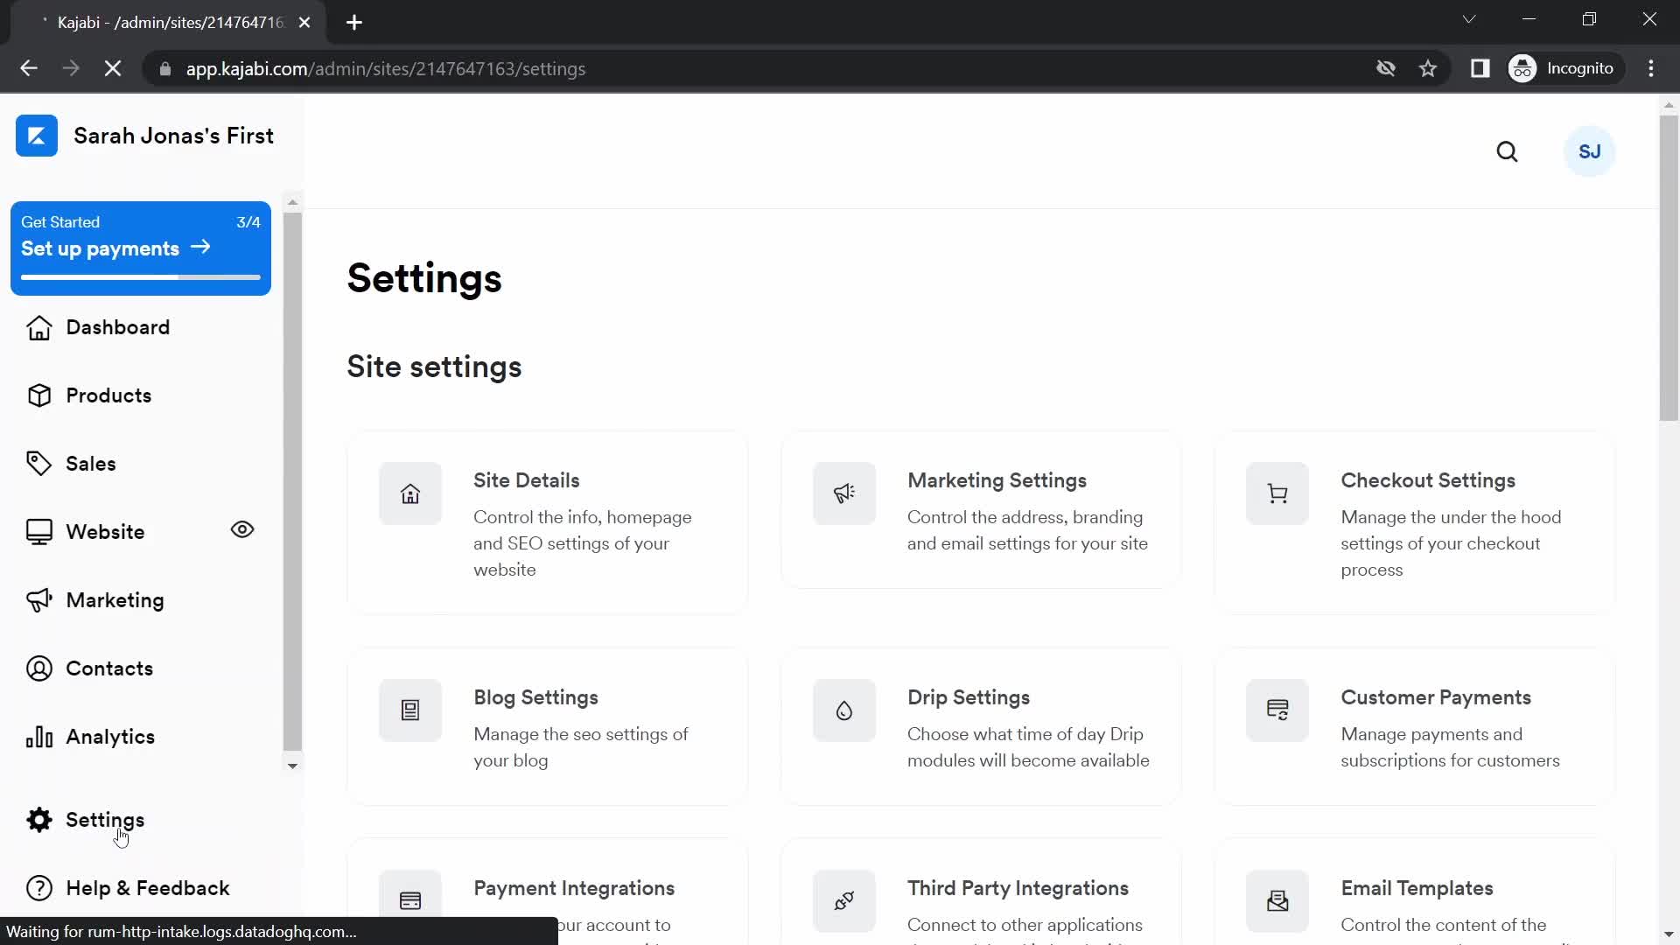The height and width of the screenshot is (945, 1680).
Task: Click the Website monitor icon
Action: (38, 532)
